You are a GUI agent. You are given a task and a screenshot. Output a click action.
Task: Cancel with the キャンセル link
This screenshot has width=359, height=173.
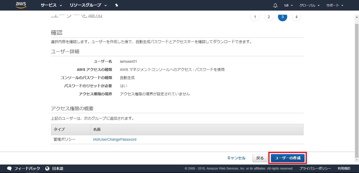236,158
